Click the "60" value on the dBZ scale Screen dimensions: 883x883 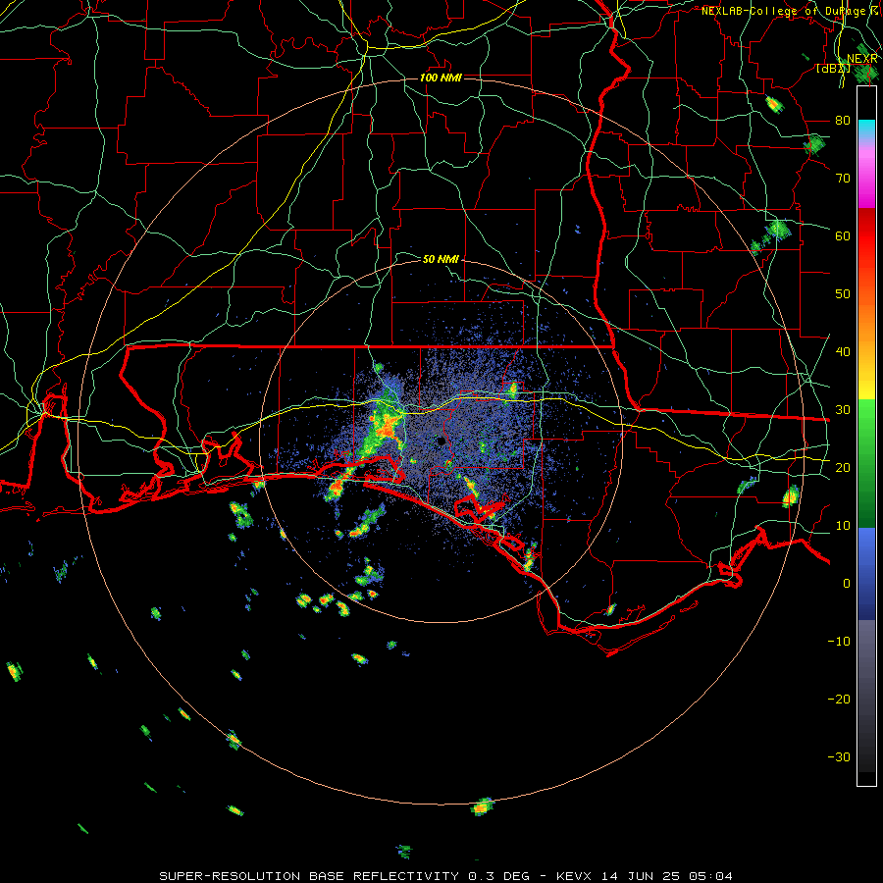click(843, 236)
